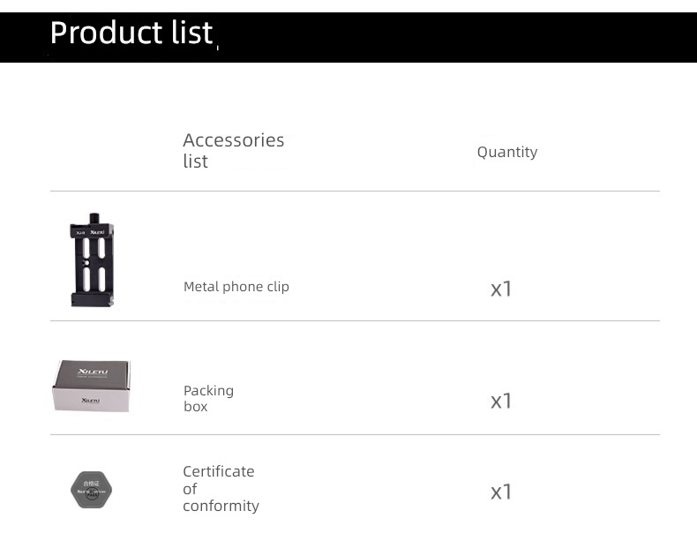Click the PASS stamp on the badge
697x556 pixels.
92,493
